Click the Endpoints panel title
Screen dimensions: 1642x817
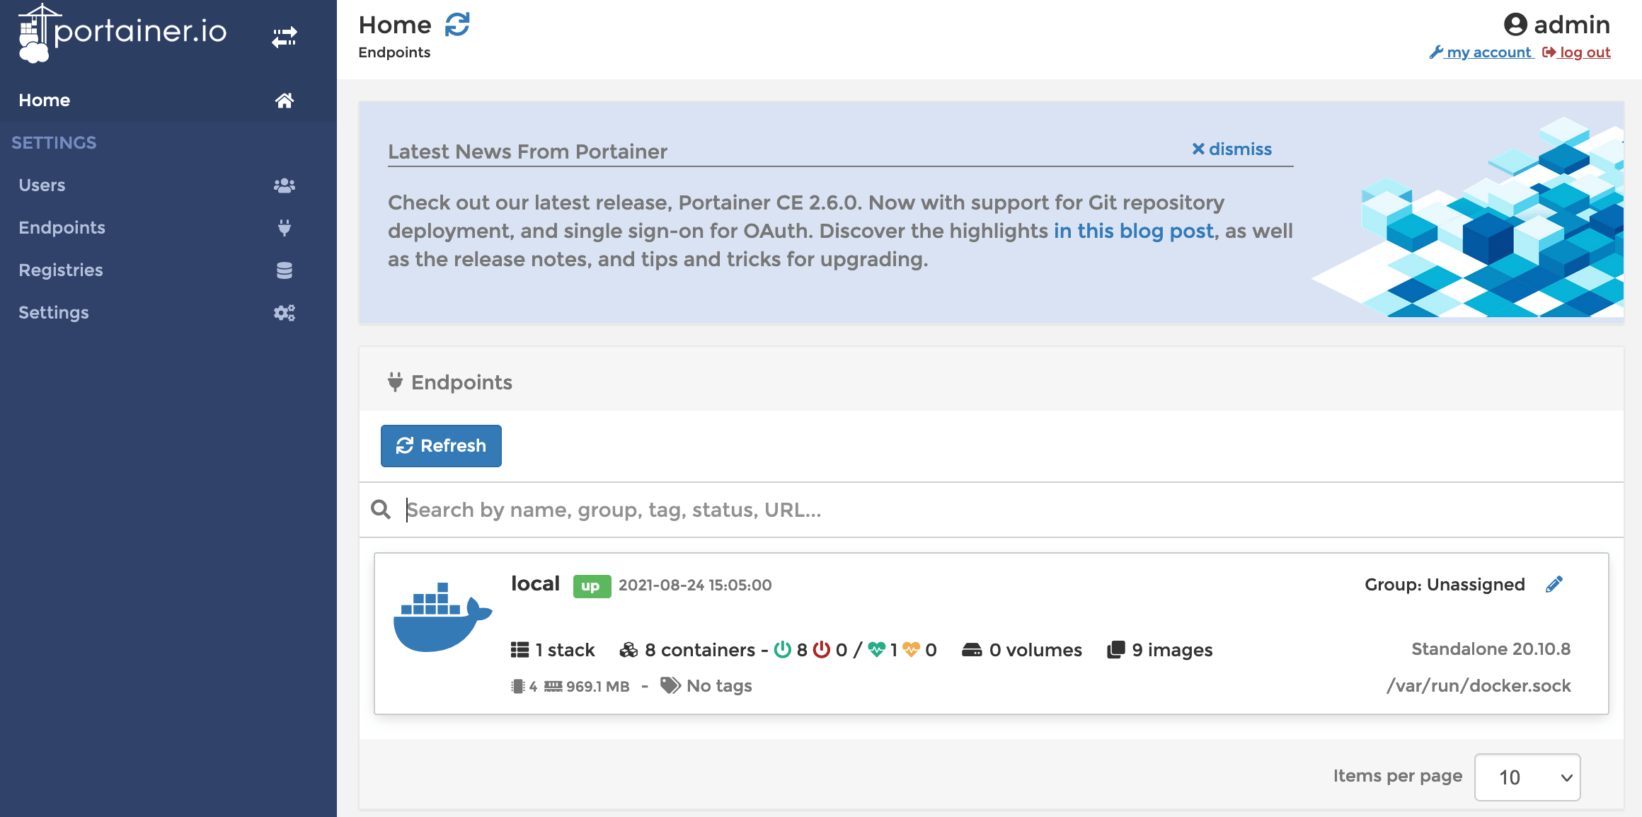[x=461, y=382]
